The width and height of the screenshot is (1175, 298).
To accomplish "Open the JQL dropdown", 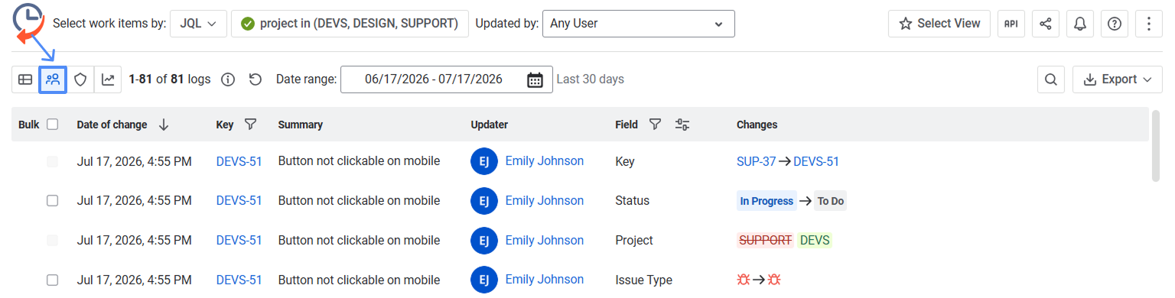I will coord(198,24).
